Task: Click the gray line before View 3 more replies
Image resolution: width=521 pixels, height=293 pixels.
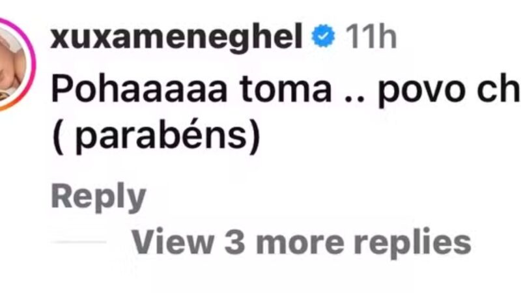Action: (x=79, y=242)
